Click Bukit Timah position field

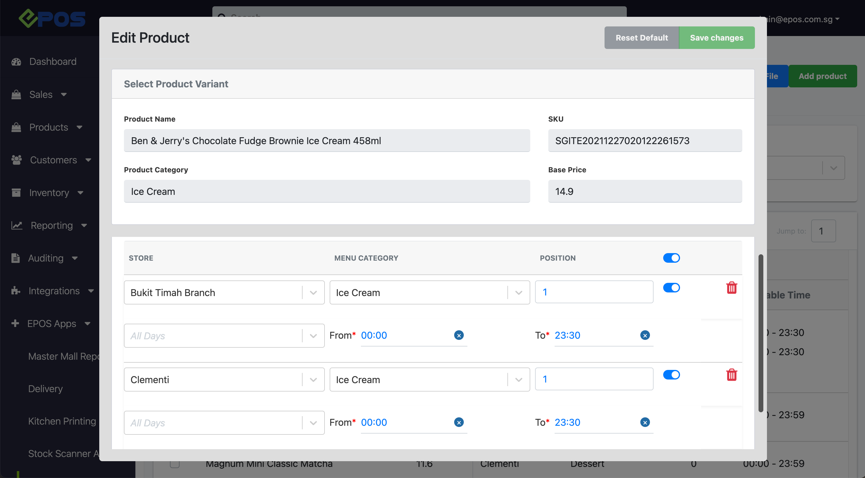pos(594,292)
